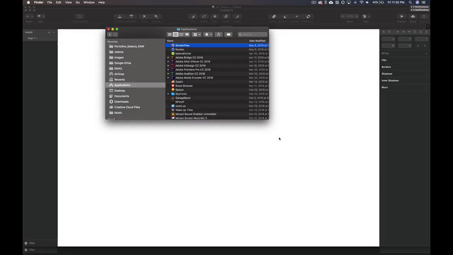Open the Help menu

pos(102,2)
